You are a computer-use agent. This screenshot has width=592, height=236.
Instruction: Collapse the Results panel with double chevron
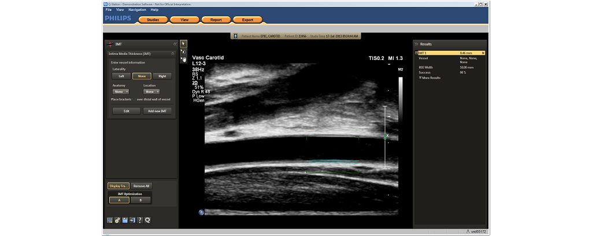[417, 44]
